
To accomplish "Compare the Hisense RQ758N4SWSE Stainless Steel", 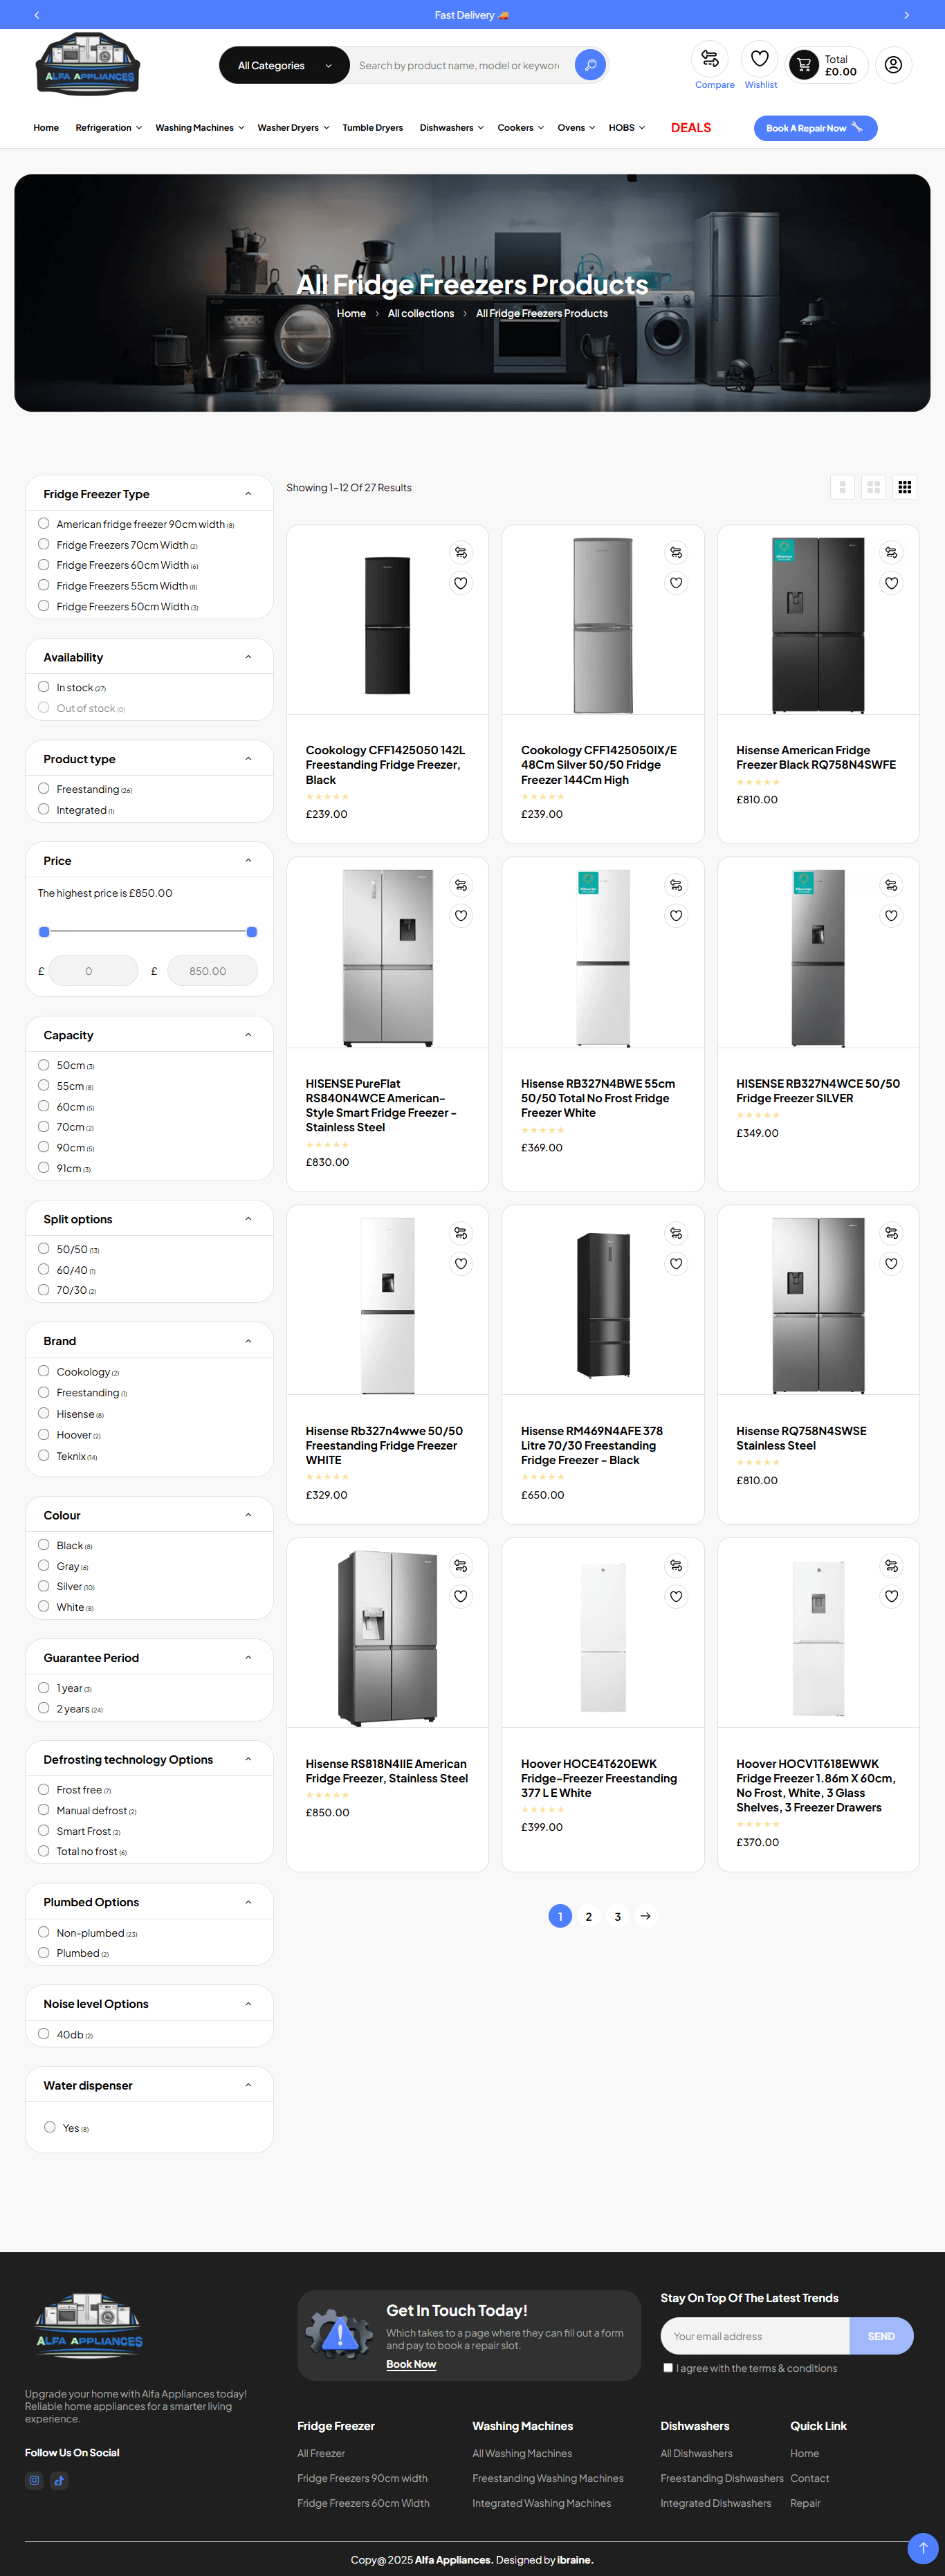I will 891,1233.
